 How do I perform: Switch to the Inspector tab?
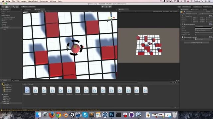(185, 10)
